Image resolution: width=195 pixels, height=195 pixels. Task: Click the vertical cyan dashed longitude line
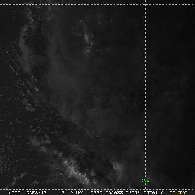pyautogui.click(x=145, y=95)
